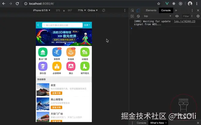
Task: Focus the console Filter field
Action: coord(186,16)
